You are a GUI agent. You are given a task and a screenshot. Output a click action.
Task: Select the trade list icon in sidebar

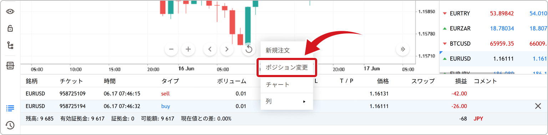pos(10,108)
